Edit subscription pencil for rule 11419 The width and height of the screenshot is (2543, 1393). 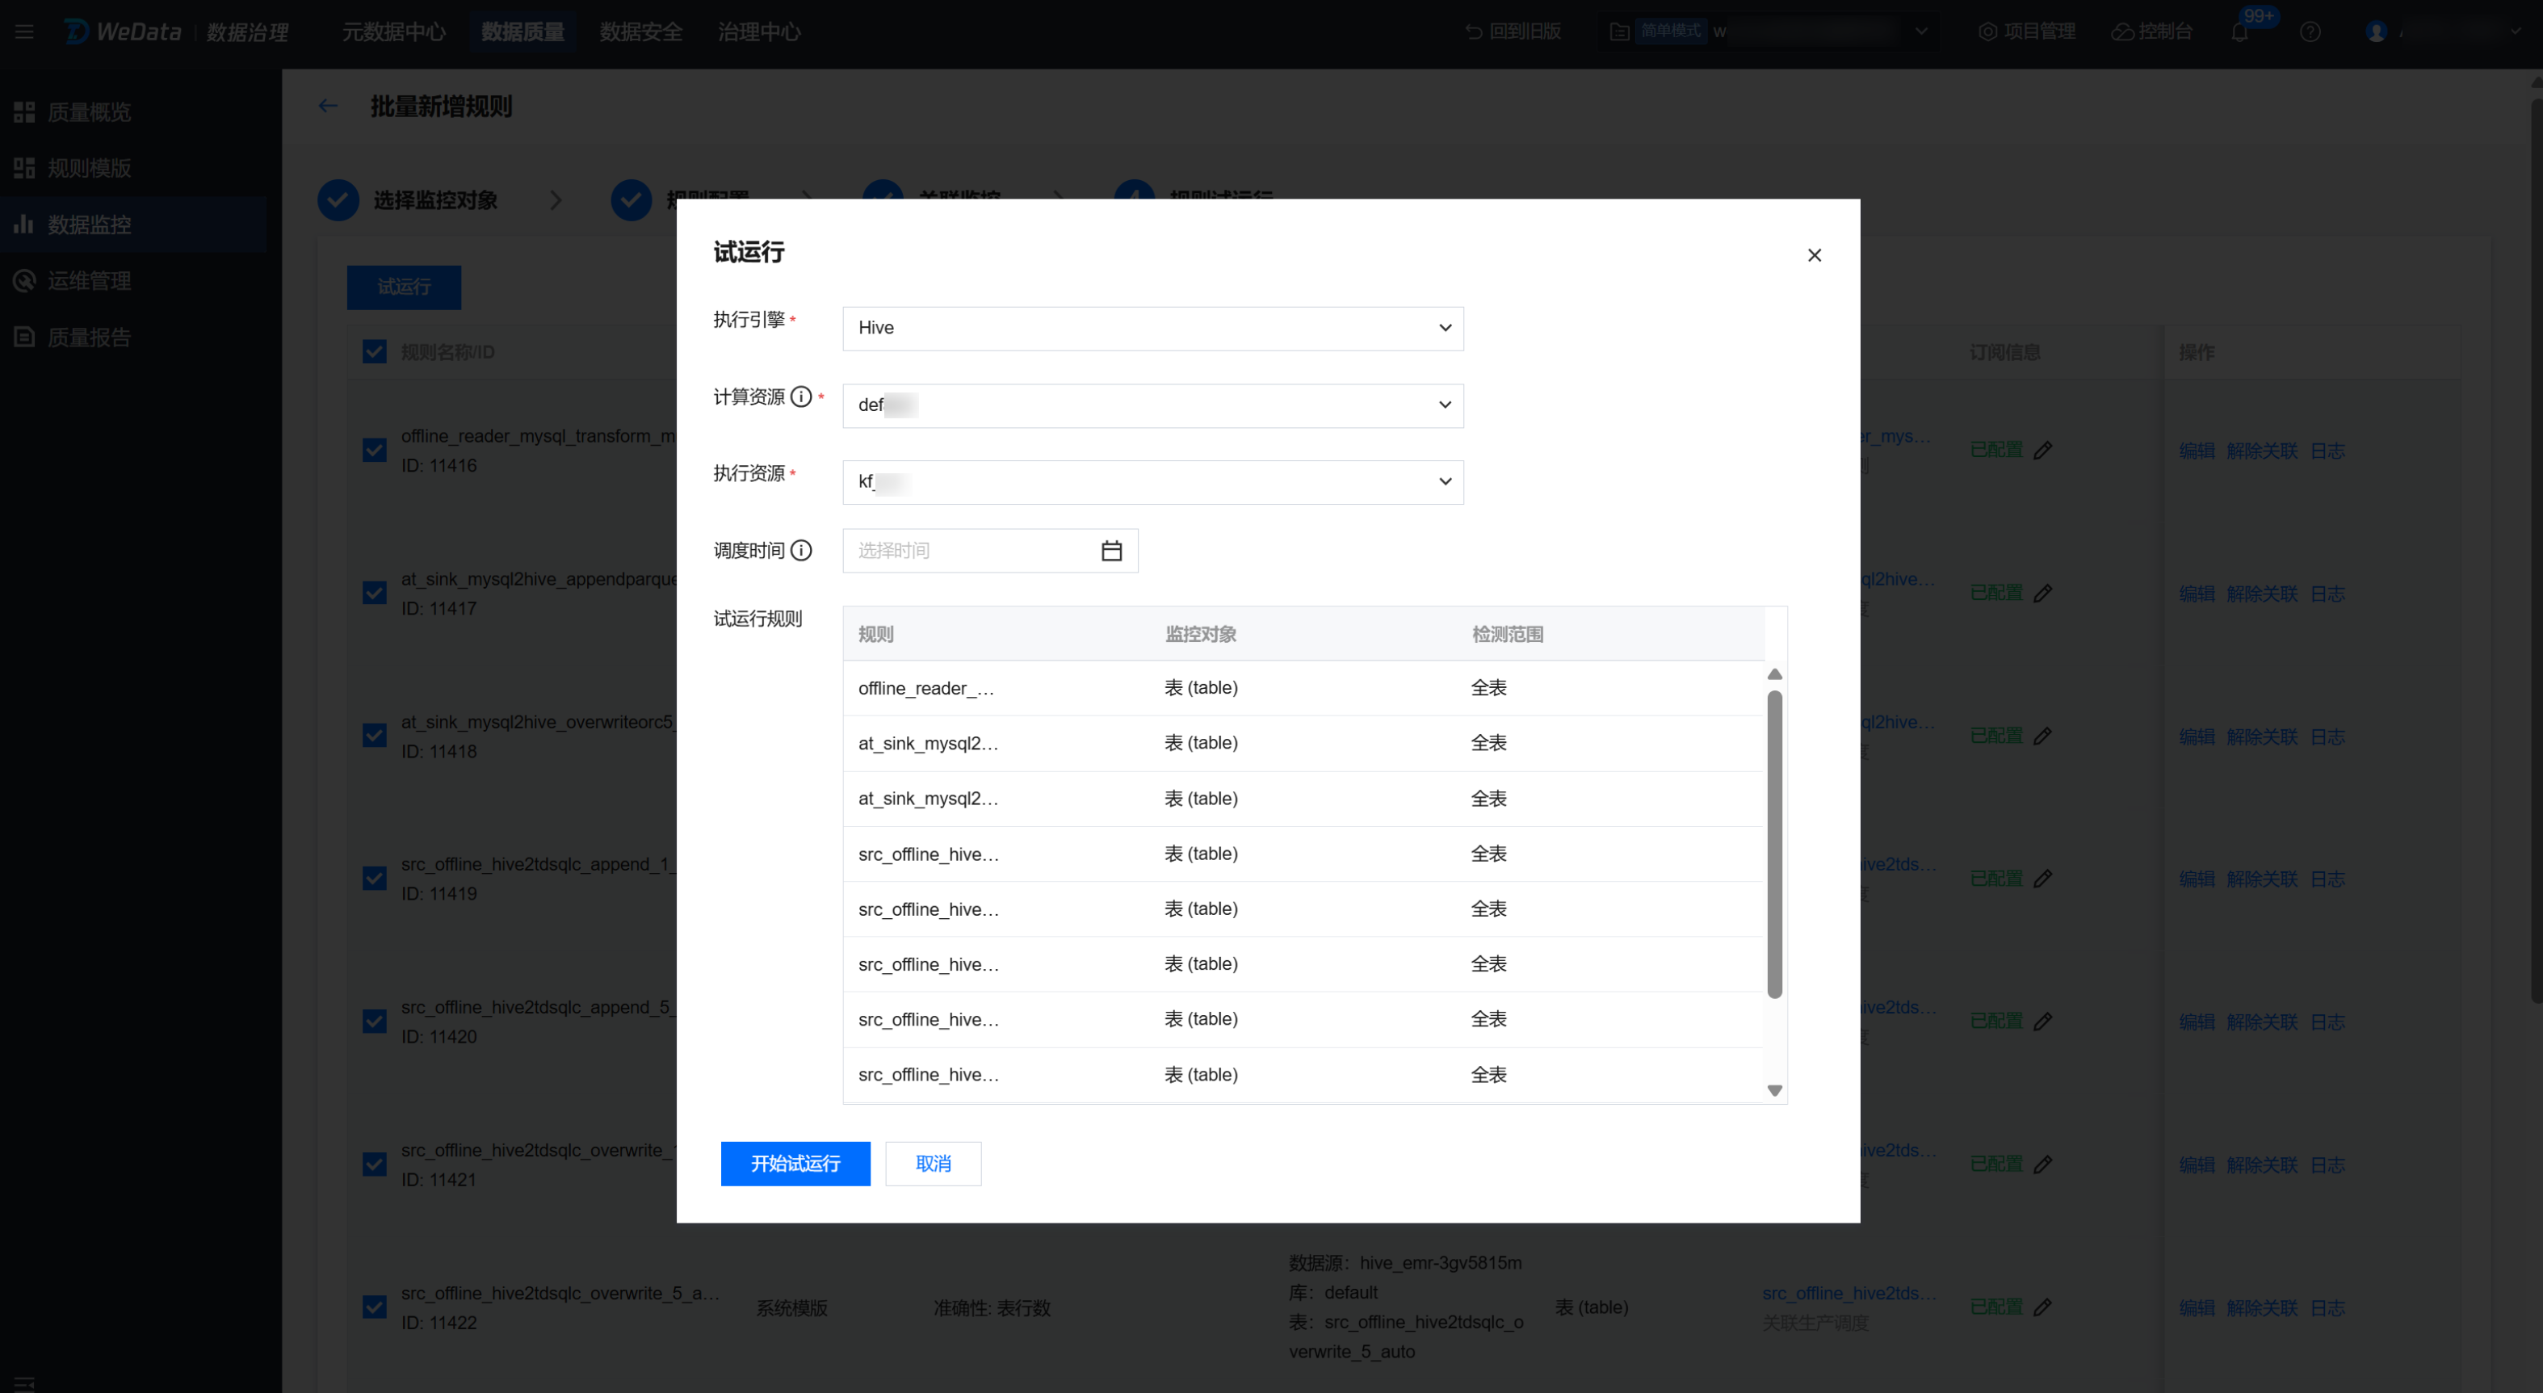click(2043, 878)
